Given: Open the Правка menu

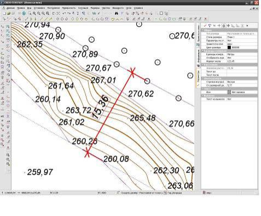Looking at the screenshot, I should 21,8.
